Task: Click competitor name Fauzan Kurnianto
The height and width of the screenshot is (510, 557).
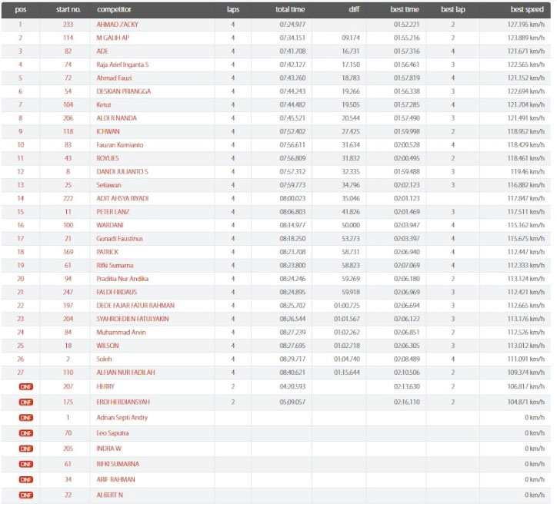Action: tap(121, 144)
